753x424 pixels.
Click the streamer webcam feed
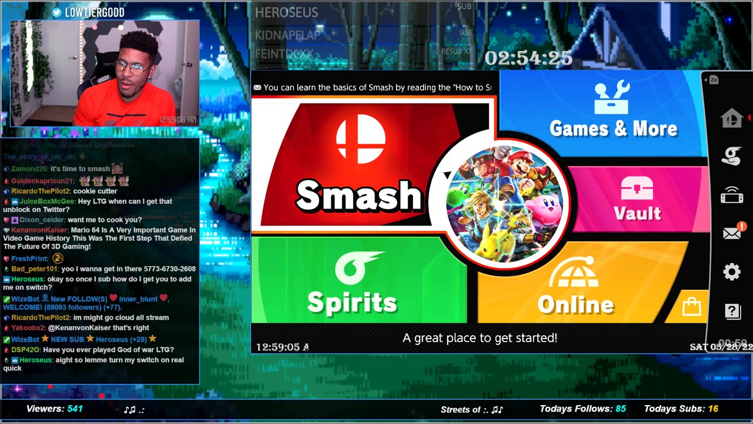pos(105,73)
